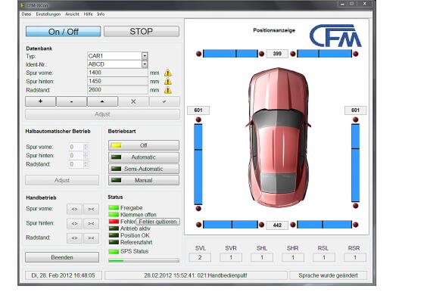Open the Ansicht menu
Viewport: 430px width, 292px height.
(x=72, y=14)
